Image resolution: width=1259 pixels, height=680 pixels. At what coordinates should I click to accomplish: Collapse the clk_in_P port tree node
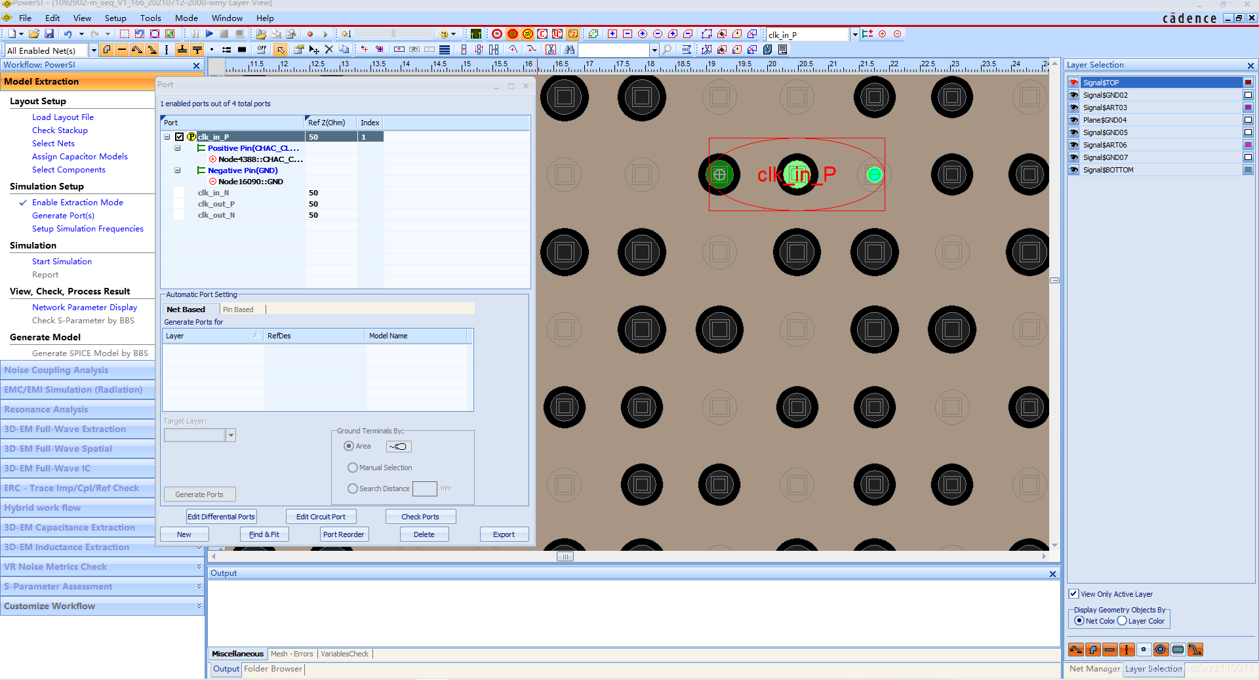tap(167, 137)
